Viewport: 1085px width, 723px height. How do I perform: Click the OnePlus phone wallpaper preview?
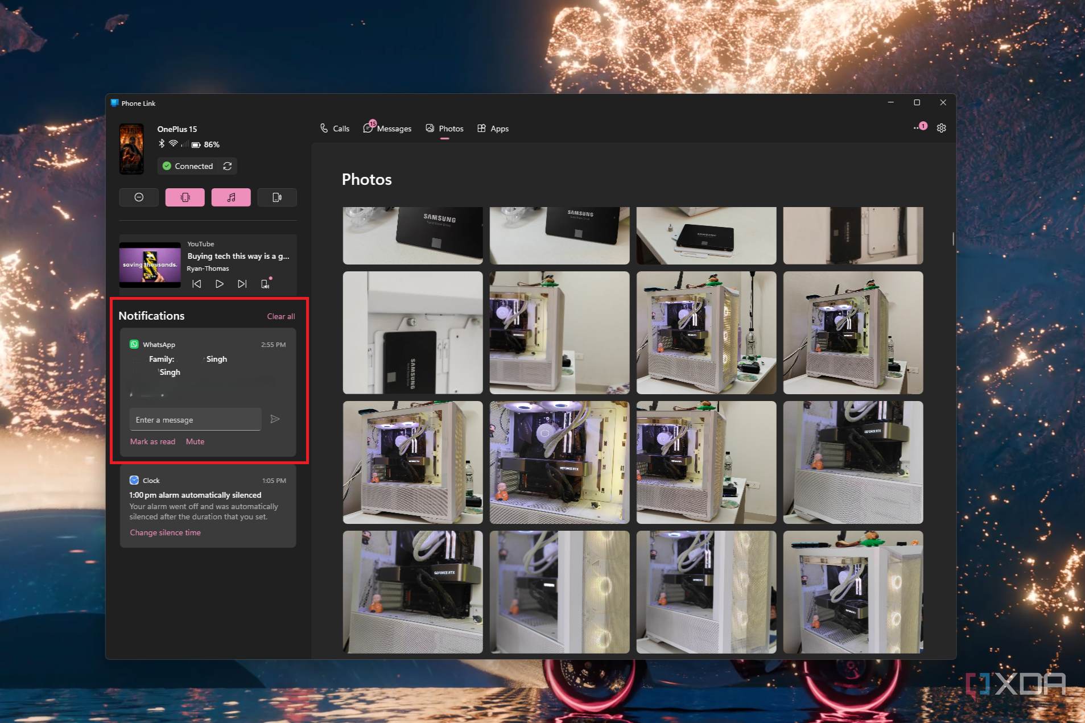click(131, 149)
